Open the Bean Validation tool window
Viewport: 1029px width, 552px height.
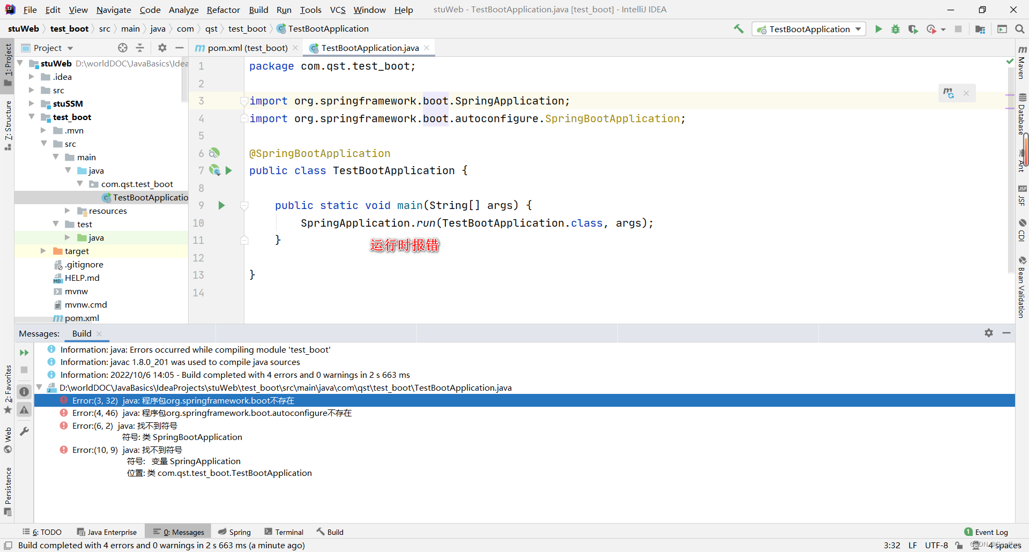[1021, 287]
